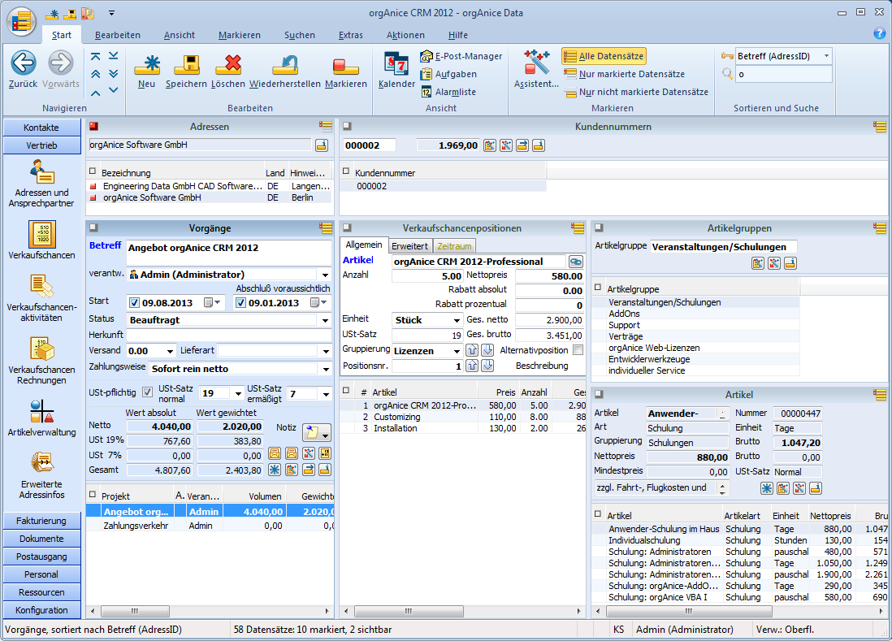Open the Artikelverwaltung module
The width and height of the screenshot is (892, 641).
pyautogui.click(x=41, y=418)
